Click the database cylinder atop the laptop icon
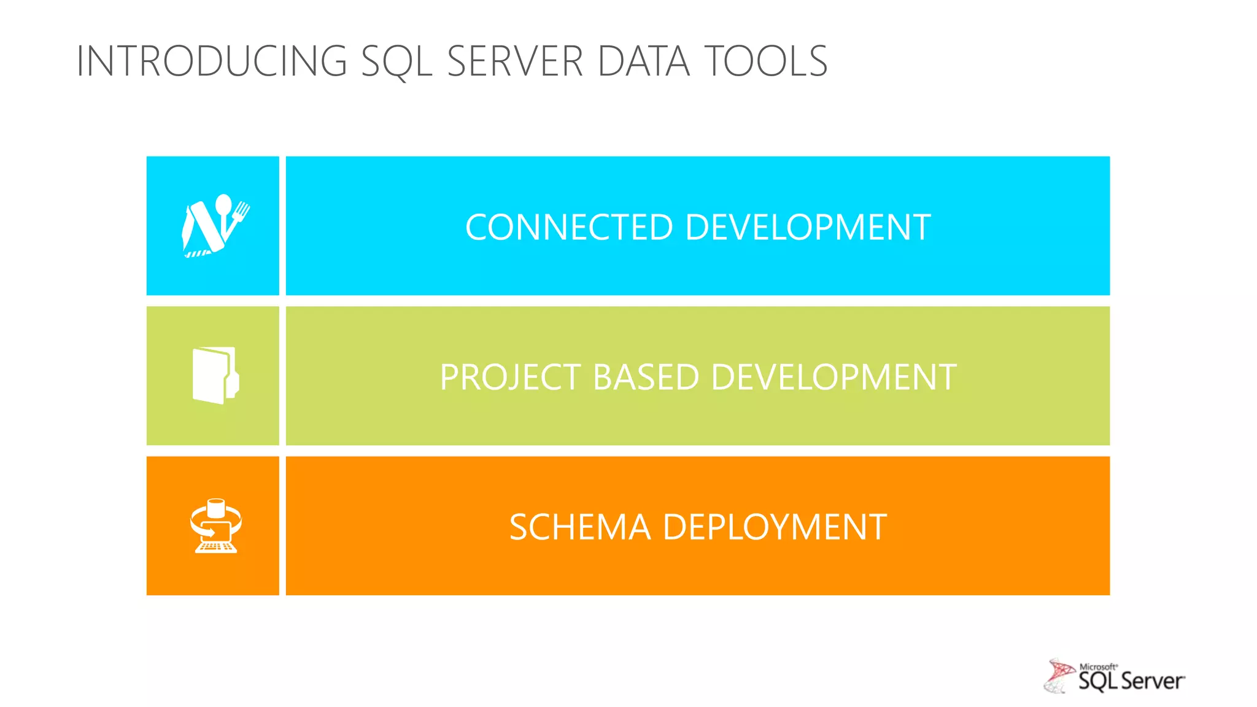Viewport: 1257px width, 707px height. [216, 508]
